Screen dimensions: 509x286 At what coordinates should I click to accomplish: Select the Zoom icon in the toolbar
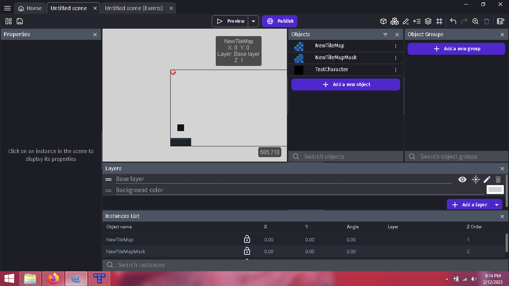475,21
